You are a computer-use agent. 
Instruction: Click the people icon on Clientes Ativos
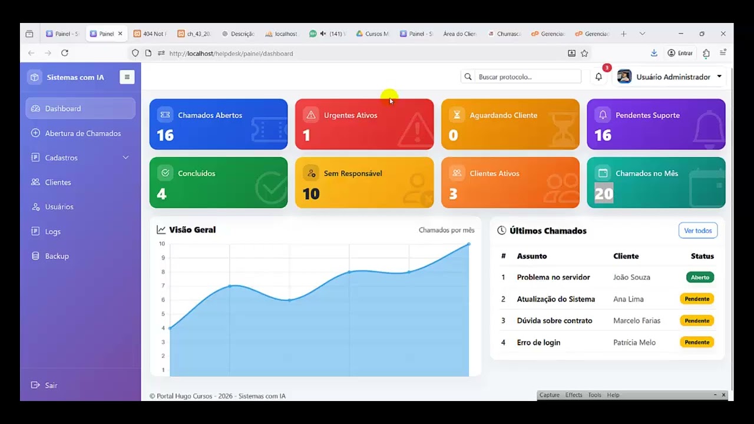pyautogui.click(x=457, y=173)
